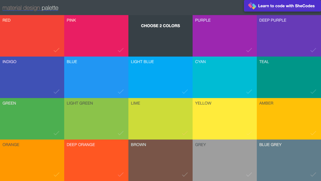321x181 pixels.
Task: Select the Indigo tile's checkmark
Action: 56,92
